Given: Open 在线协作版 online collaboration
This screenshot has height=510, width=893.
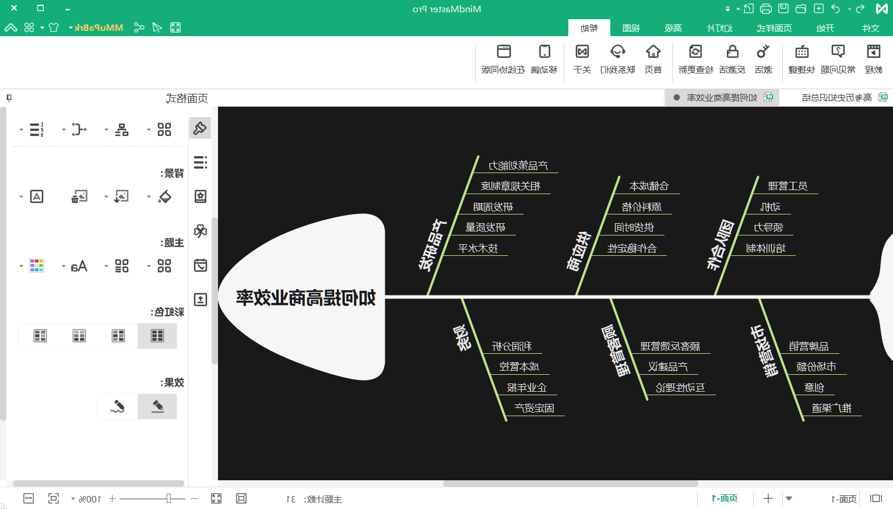Looking at the screenshot, I should click(x=504, y=59).
